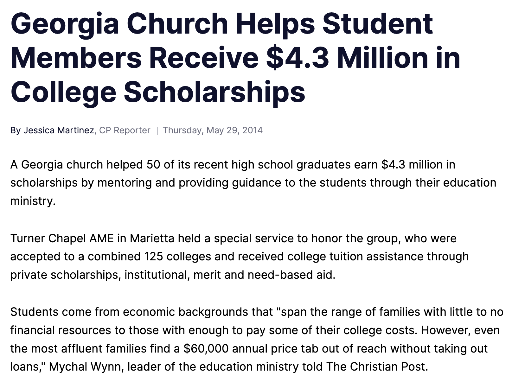Click the date Thursday, May 29, 2014

(212, 130)
